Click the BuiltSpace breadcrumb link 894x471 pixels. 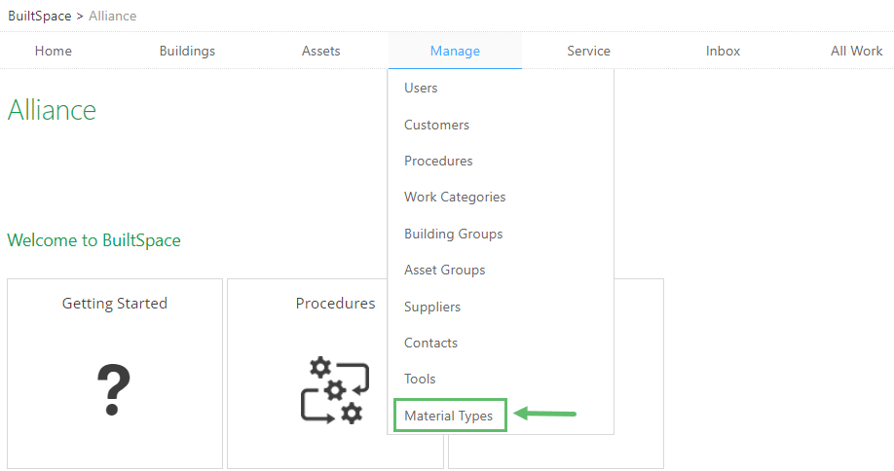coord(39,16)
